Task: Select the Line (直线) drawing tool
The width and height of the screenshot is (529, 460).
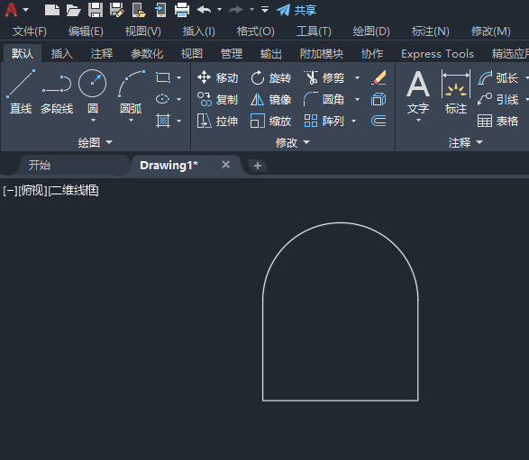Action: (21, 92)
